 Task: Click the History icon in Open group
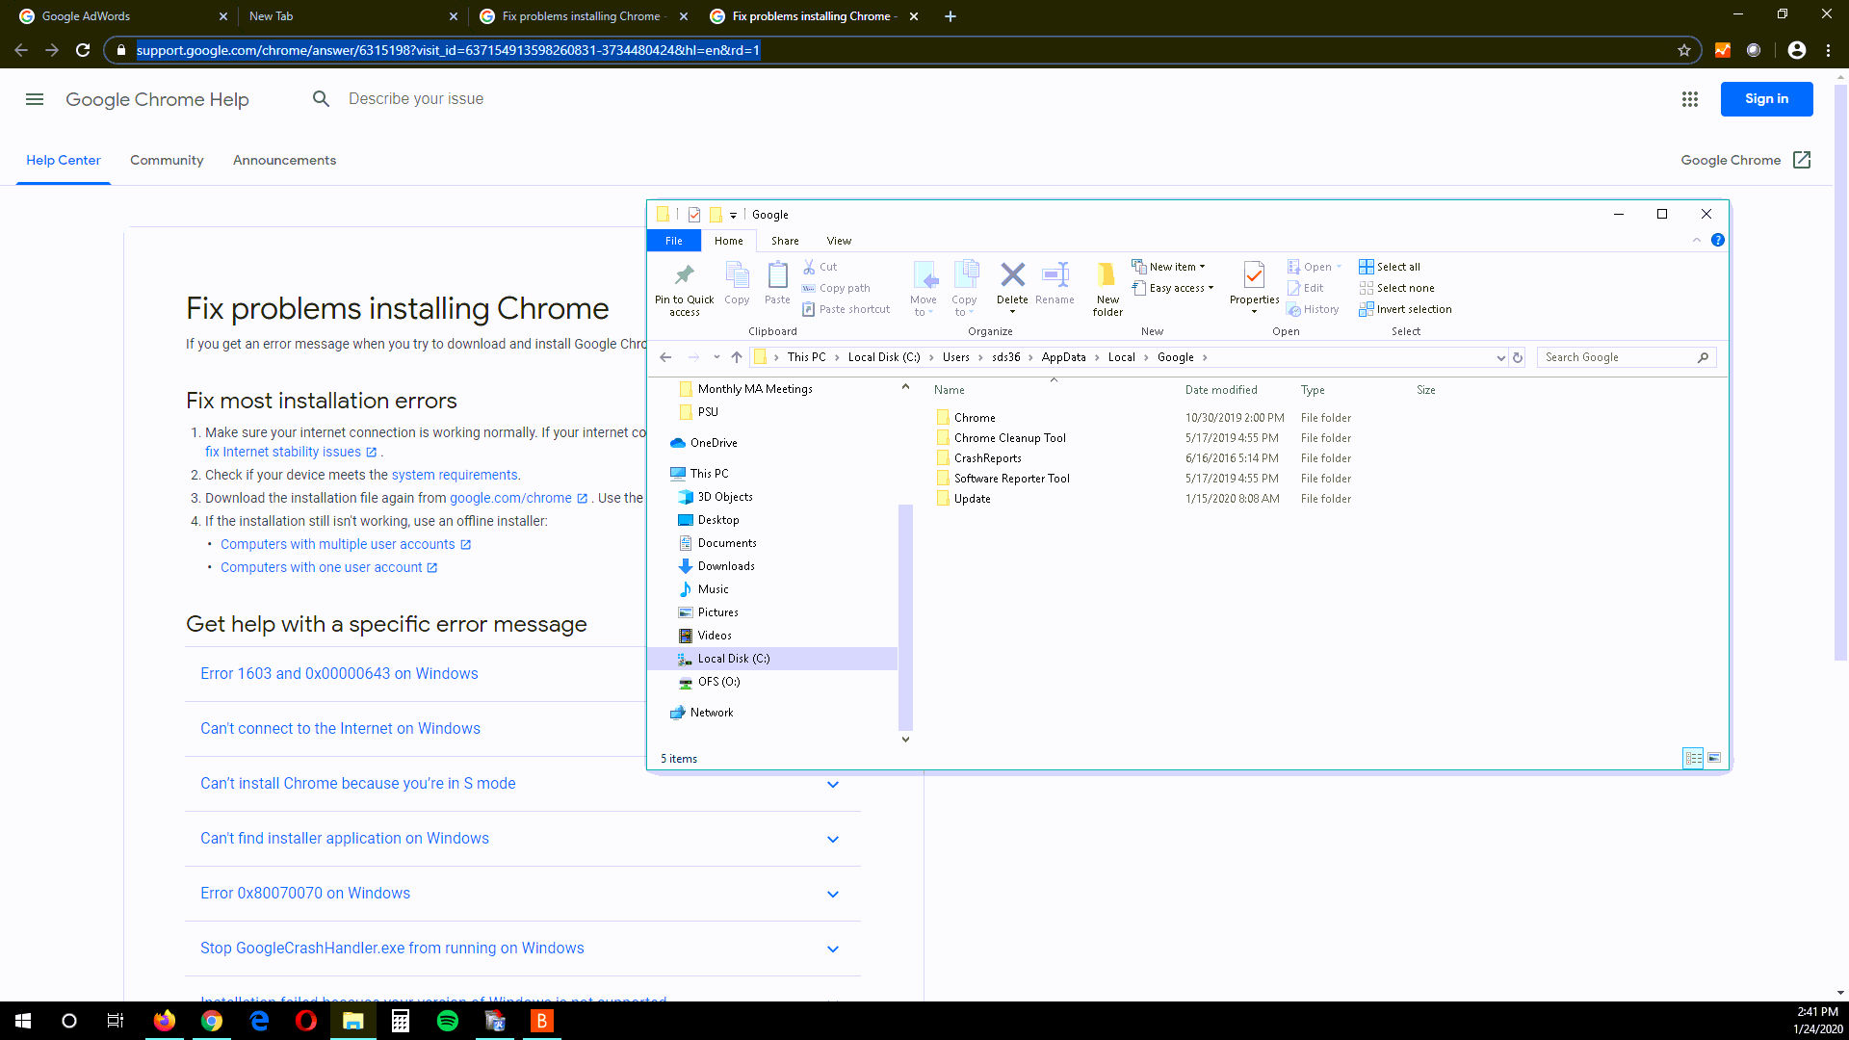coord(1313,309)
